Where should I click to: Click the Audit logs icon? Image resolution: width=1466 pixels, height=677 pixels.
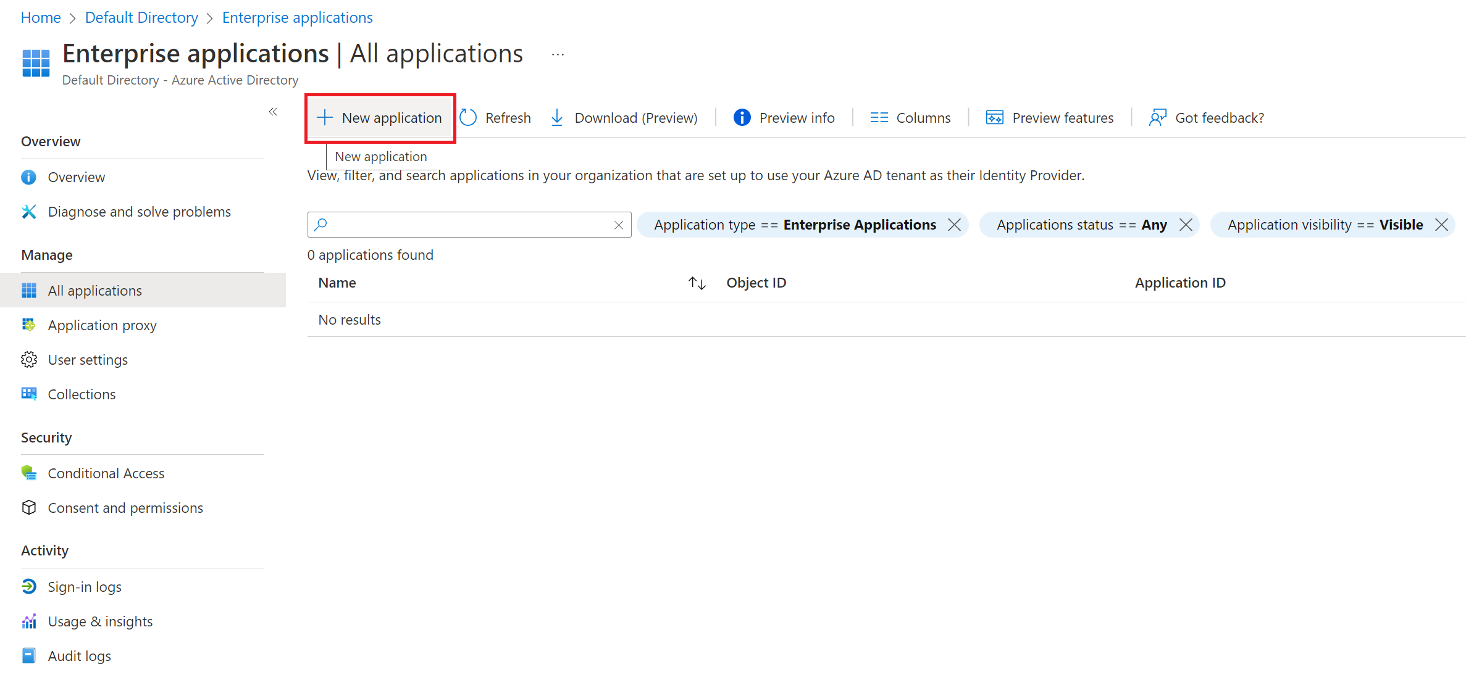pyautogui.click(x=28, y=655)
